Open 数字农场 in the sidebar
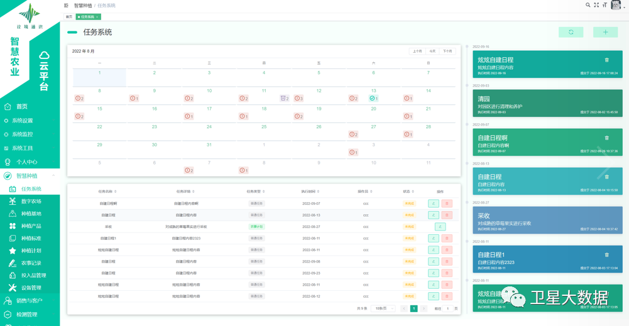 coord(31,202)
